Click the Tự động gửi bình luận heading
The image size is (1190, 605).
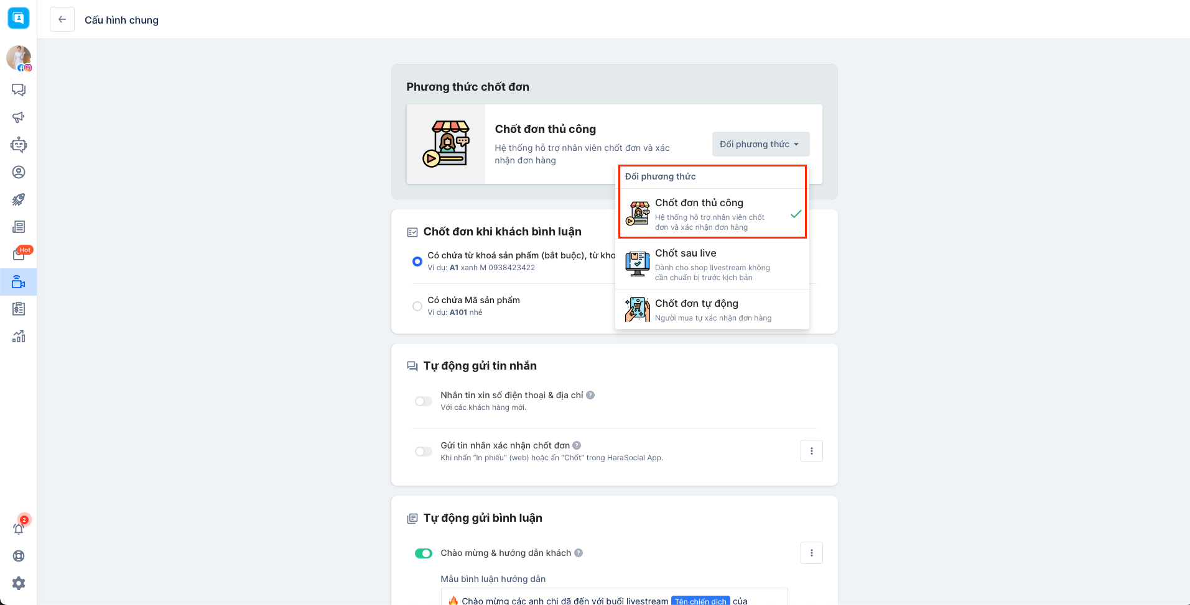coord(483,518)
